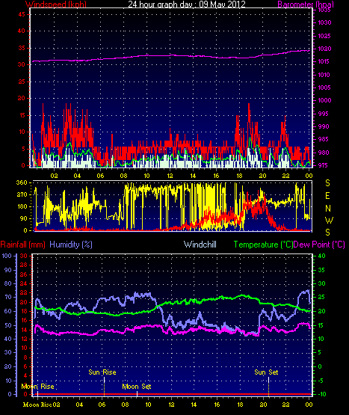Viewport: 349px width, 415px height.
Task: Click the Moon Set marker line
Action: click(x=137, y=393)
